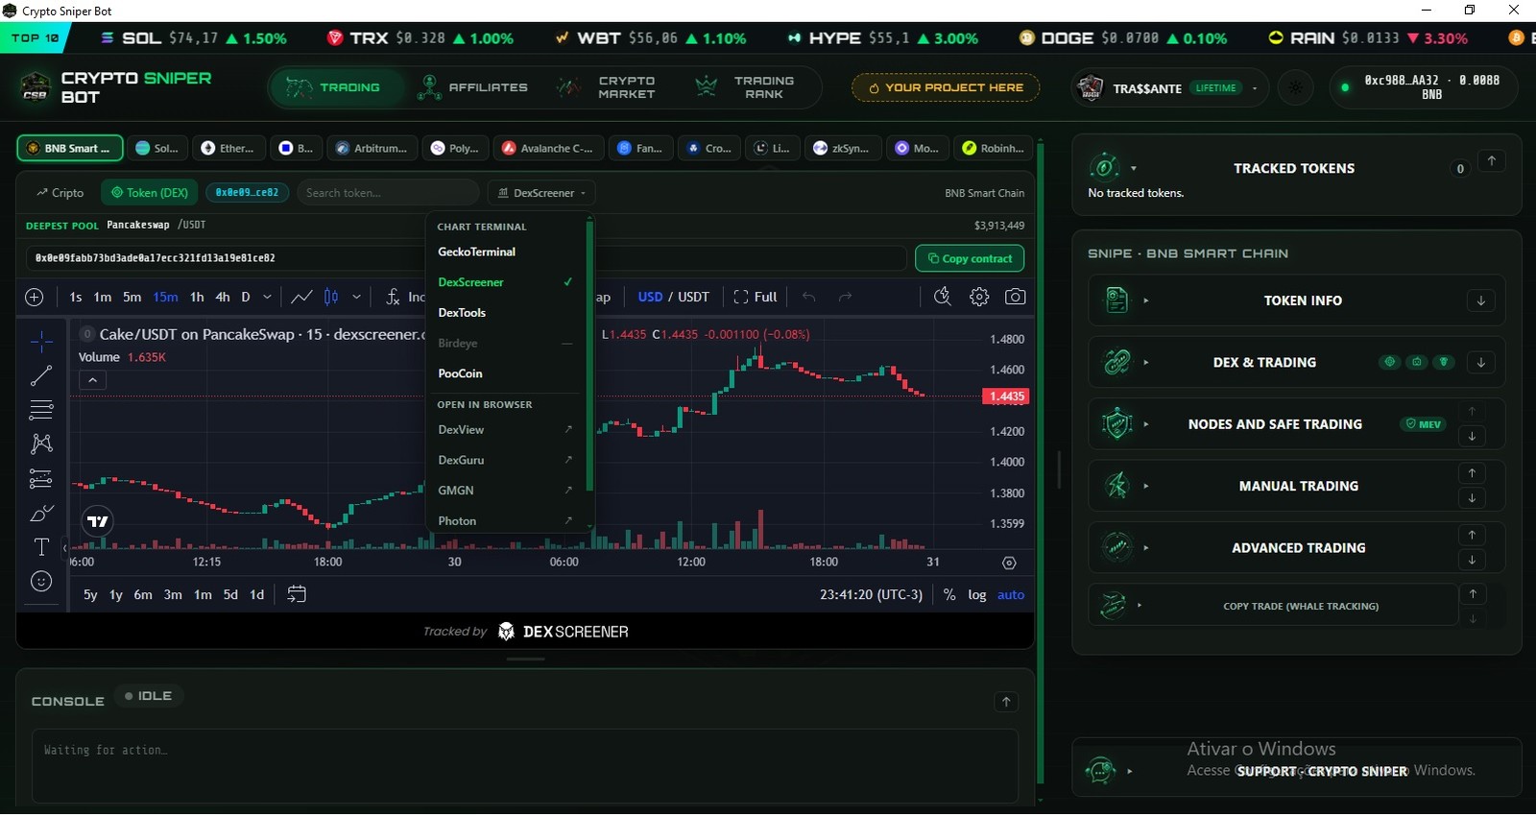Switch to Token (DEX) mode
The height and width of the screenshot is (816, 1536).
[x=150, y=193]
